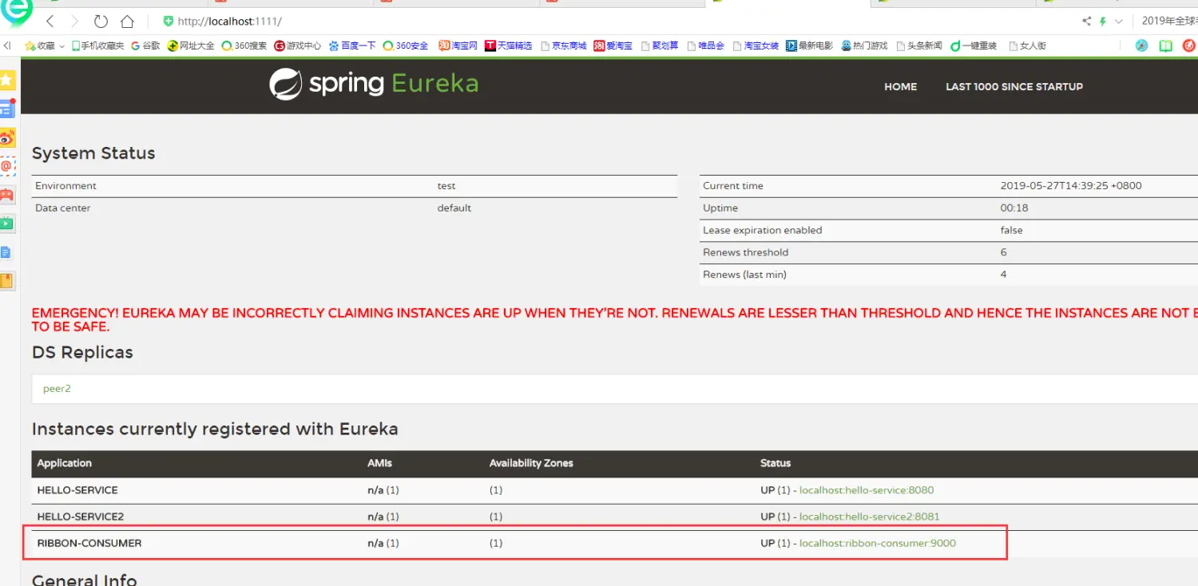Open the 手机收藏夹 bookmark
The height and width of the screenshot is (586, 1198).
(97, 46)
